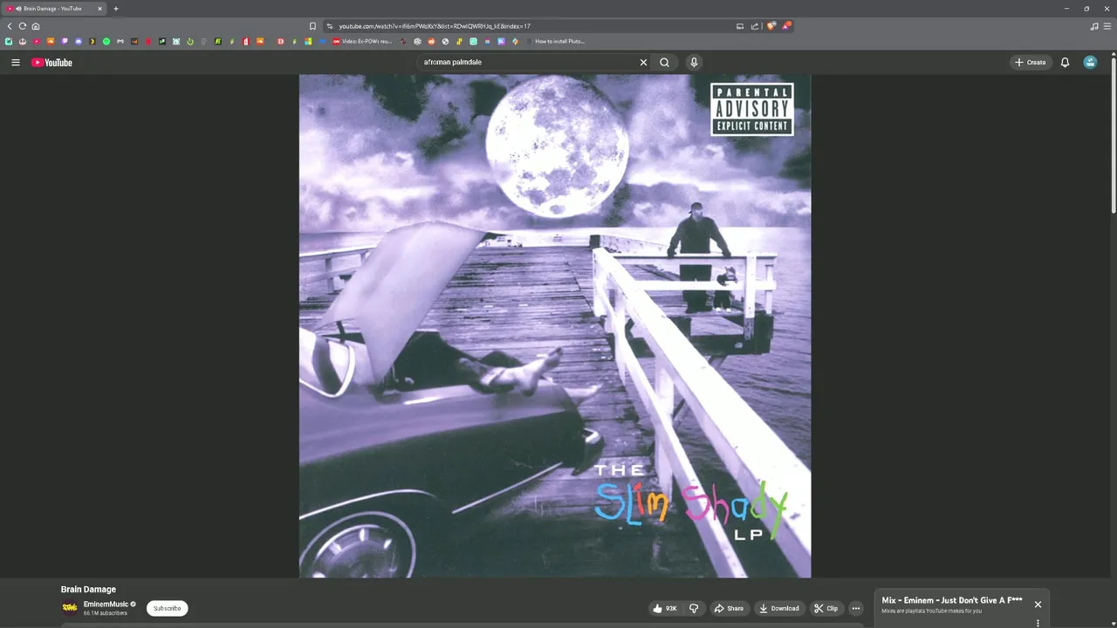Open the Mix panel's three-dot options
1117x628 pixels.
pyautogui.click(x=1038, y=623)
